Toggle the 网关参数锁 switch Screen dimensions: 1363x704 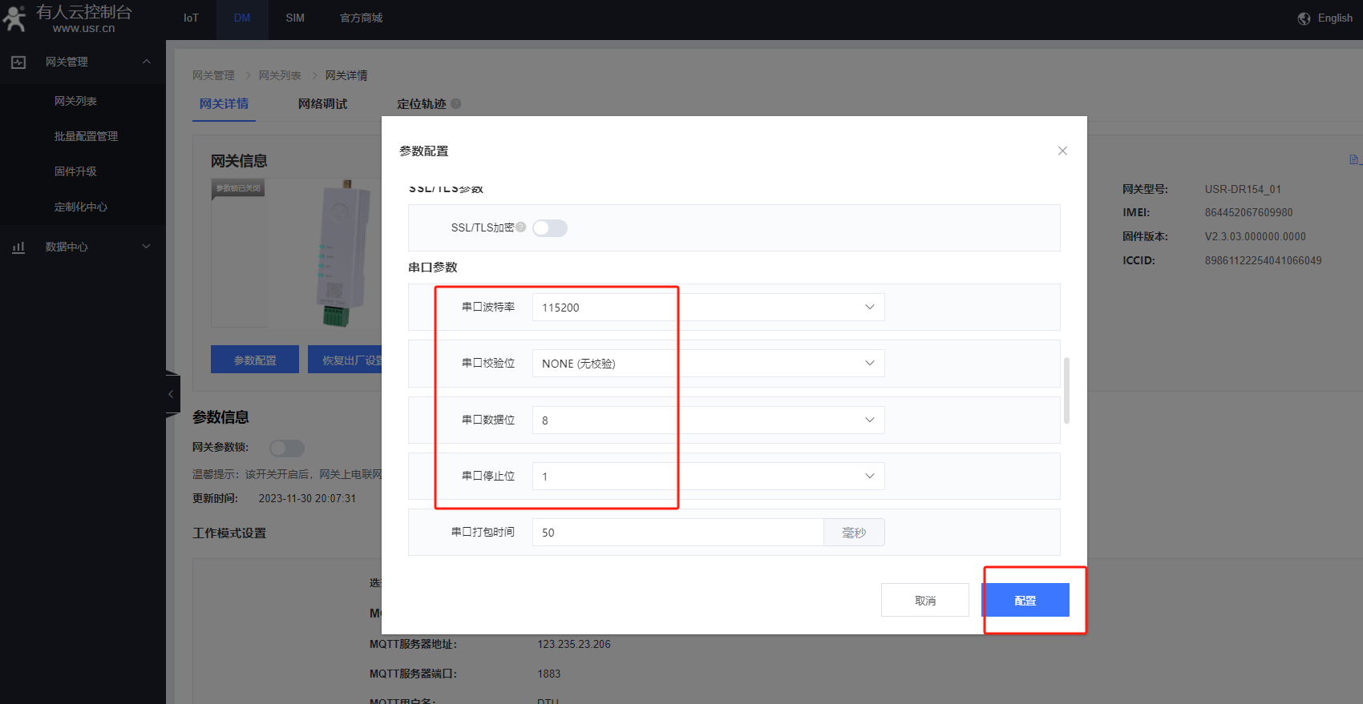point(286,448)
